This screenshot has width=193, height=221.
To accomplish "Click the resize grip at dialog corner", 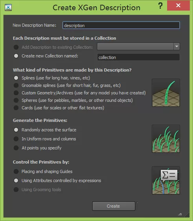I will coord(187,215).
